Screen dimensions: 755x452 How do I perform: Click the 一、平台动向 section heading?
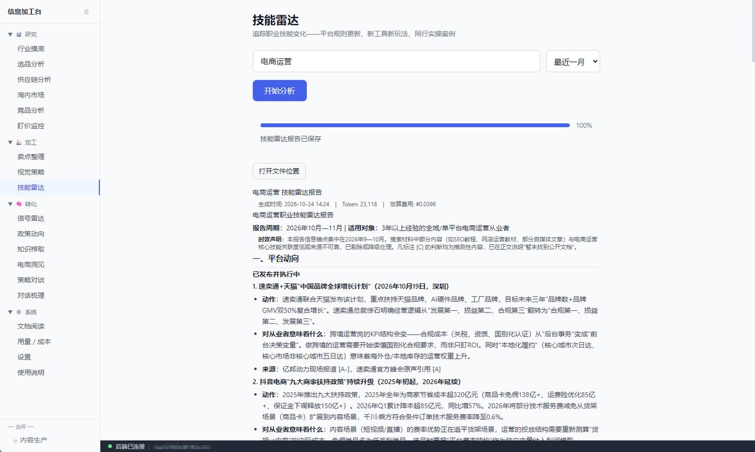tap(276, 259)
